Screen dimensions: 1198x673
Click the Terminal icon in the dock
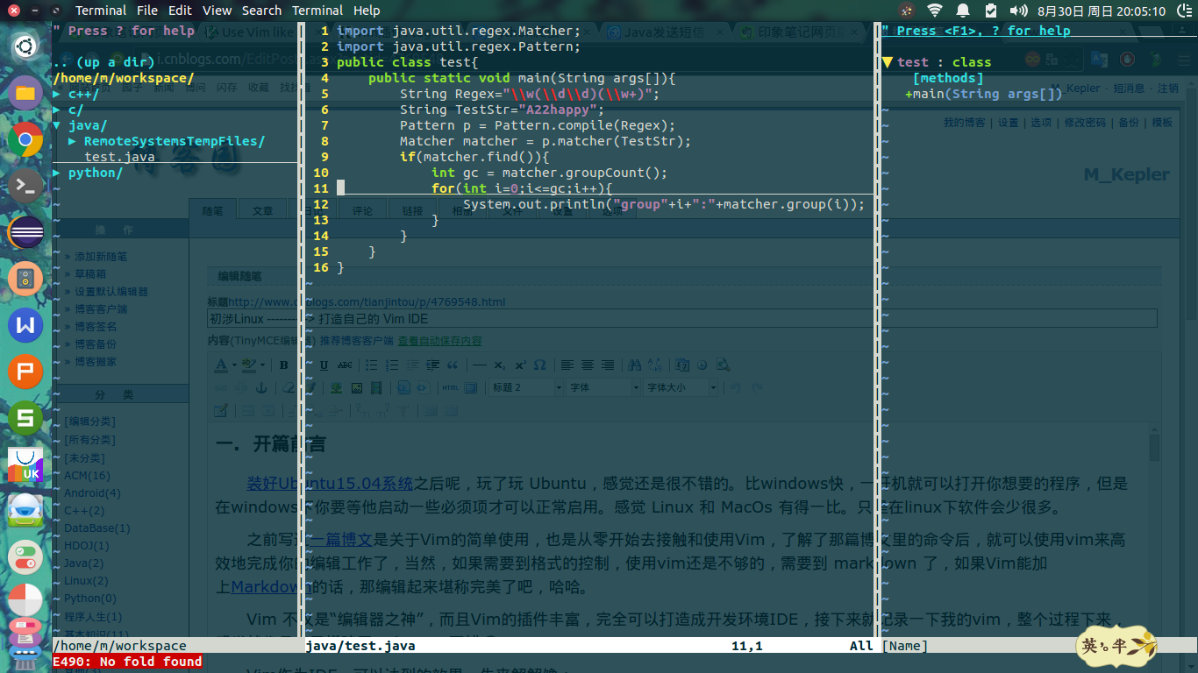pos(25,186)
